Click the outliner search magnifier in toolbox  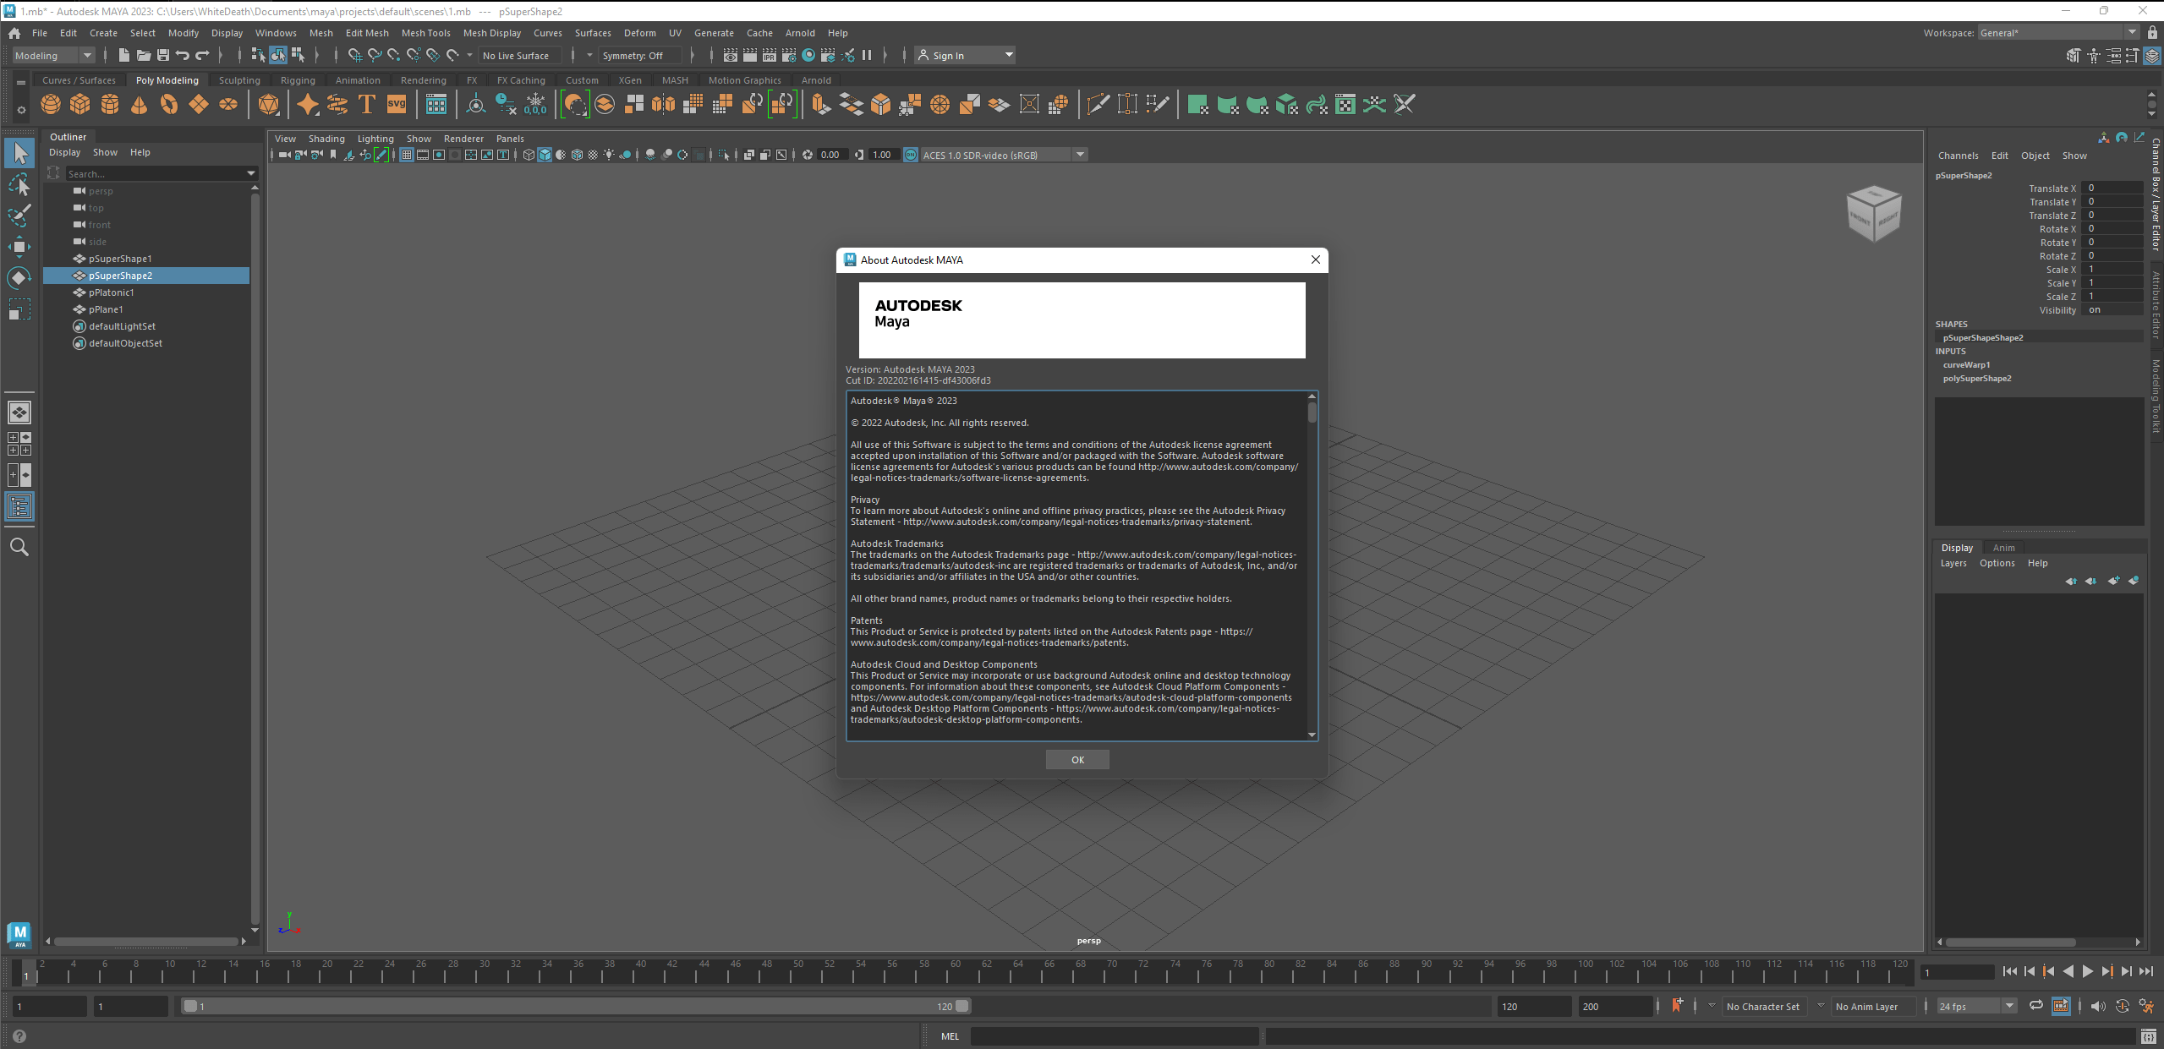tap(19, 547)
